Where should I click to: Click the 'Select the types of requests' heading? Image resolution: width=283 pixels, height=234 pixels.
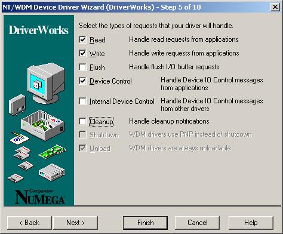pyautogui.click(x=156, y=26)
